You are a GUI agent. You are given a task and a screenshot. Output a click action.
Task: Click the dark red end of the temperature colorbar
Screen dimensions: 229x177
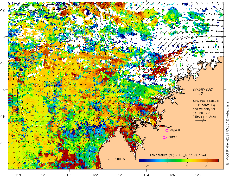[217, 161]
